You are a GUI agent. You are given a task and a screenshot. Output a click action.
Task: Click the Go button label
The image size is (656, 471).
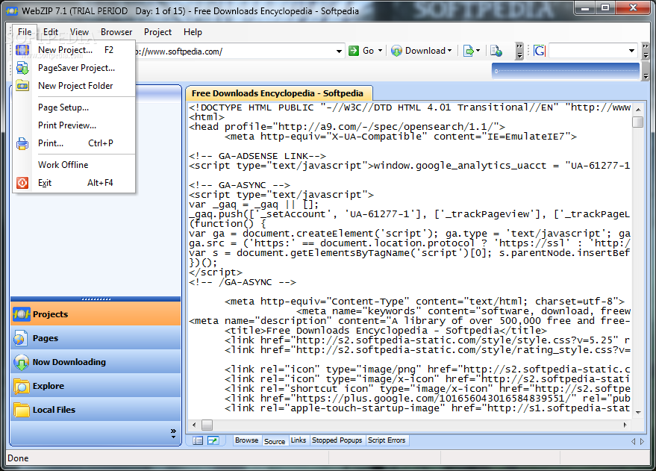pos(368,51)
